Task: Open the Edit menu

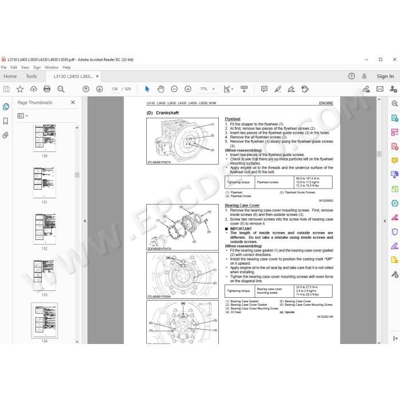Action: pyautogui.click(x=14, y=67)
